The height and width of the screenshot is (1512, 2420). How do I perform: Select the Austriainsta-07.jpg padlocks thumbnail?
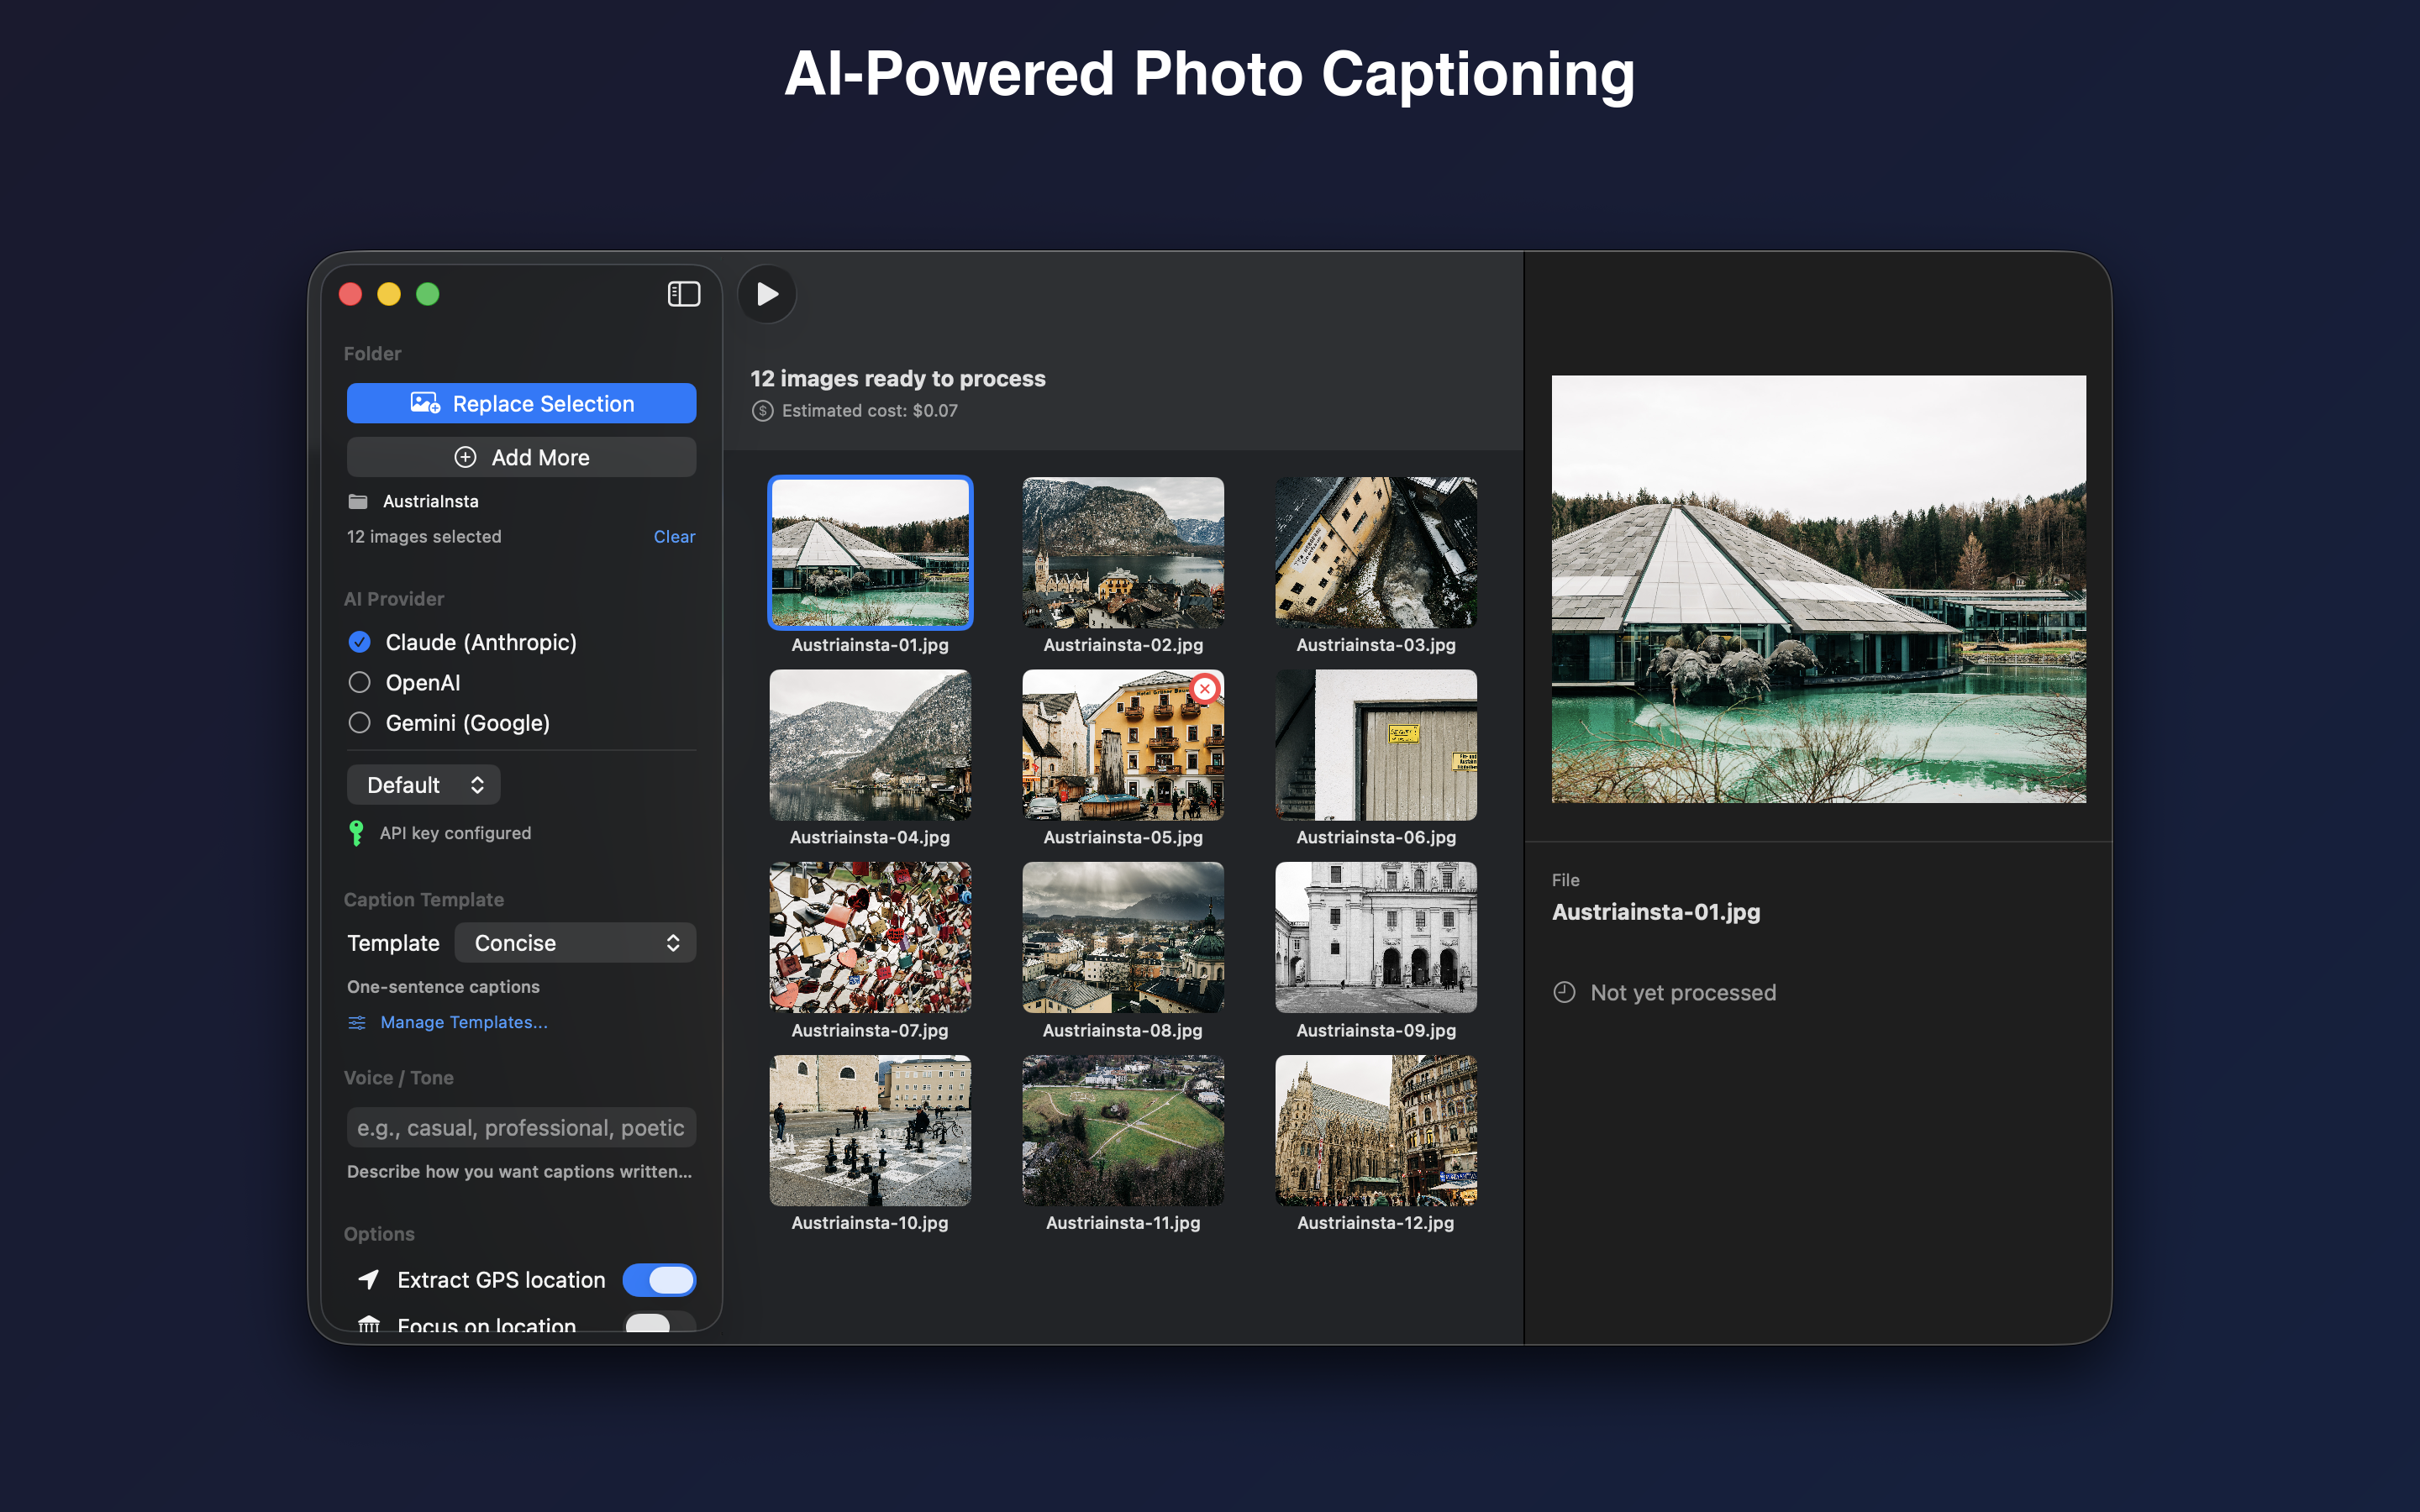[x=870, y=938]
